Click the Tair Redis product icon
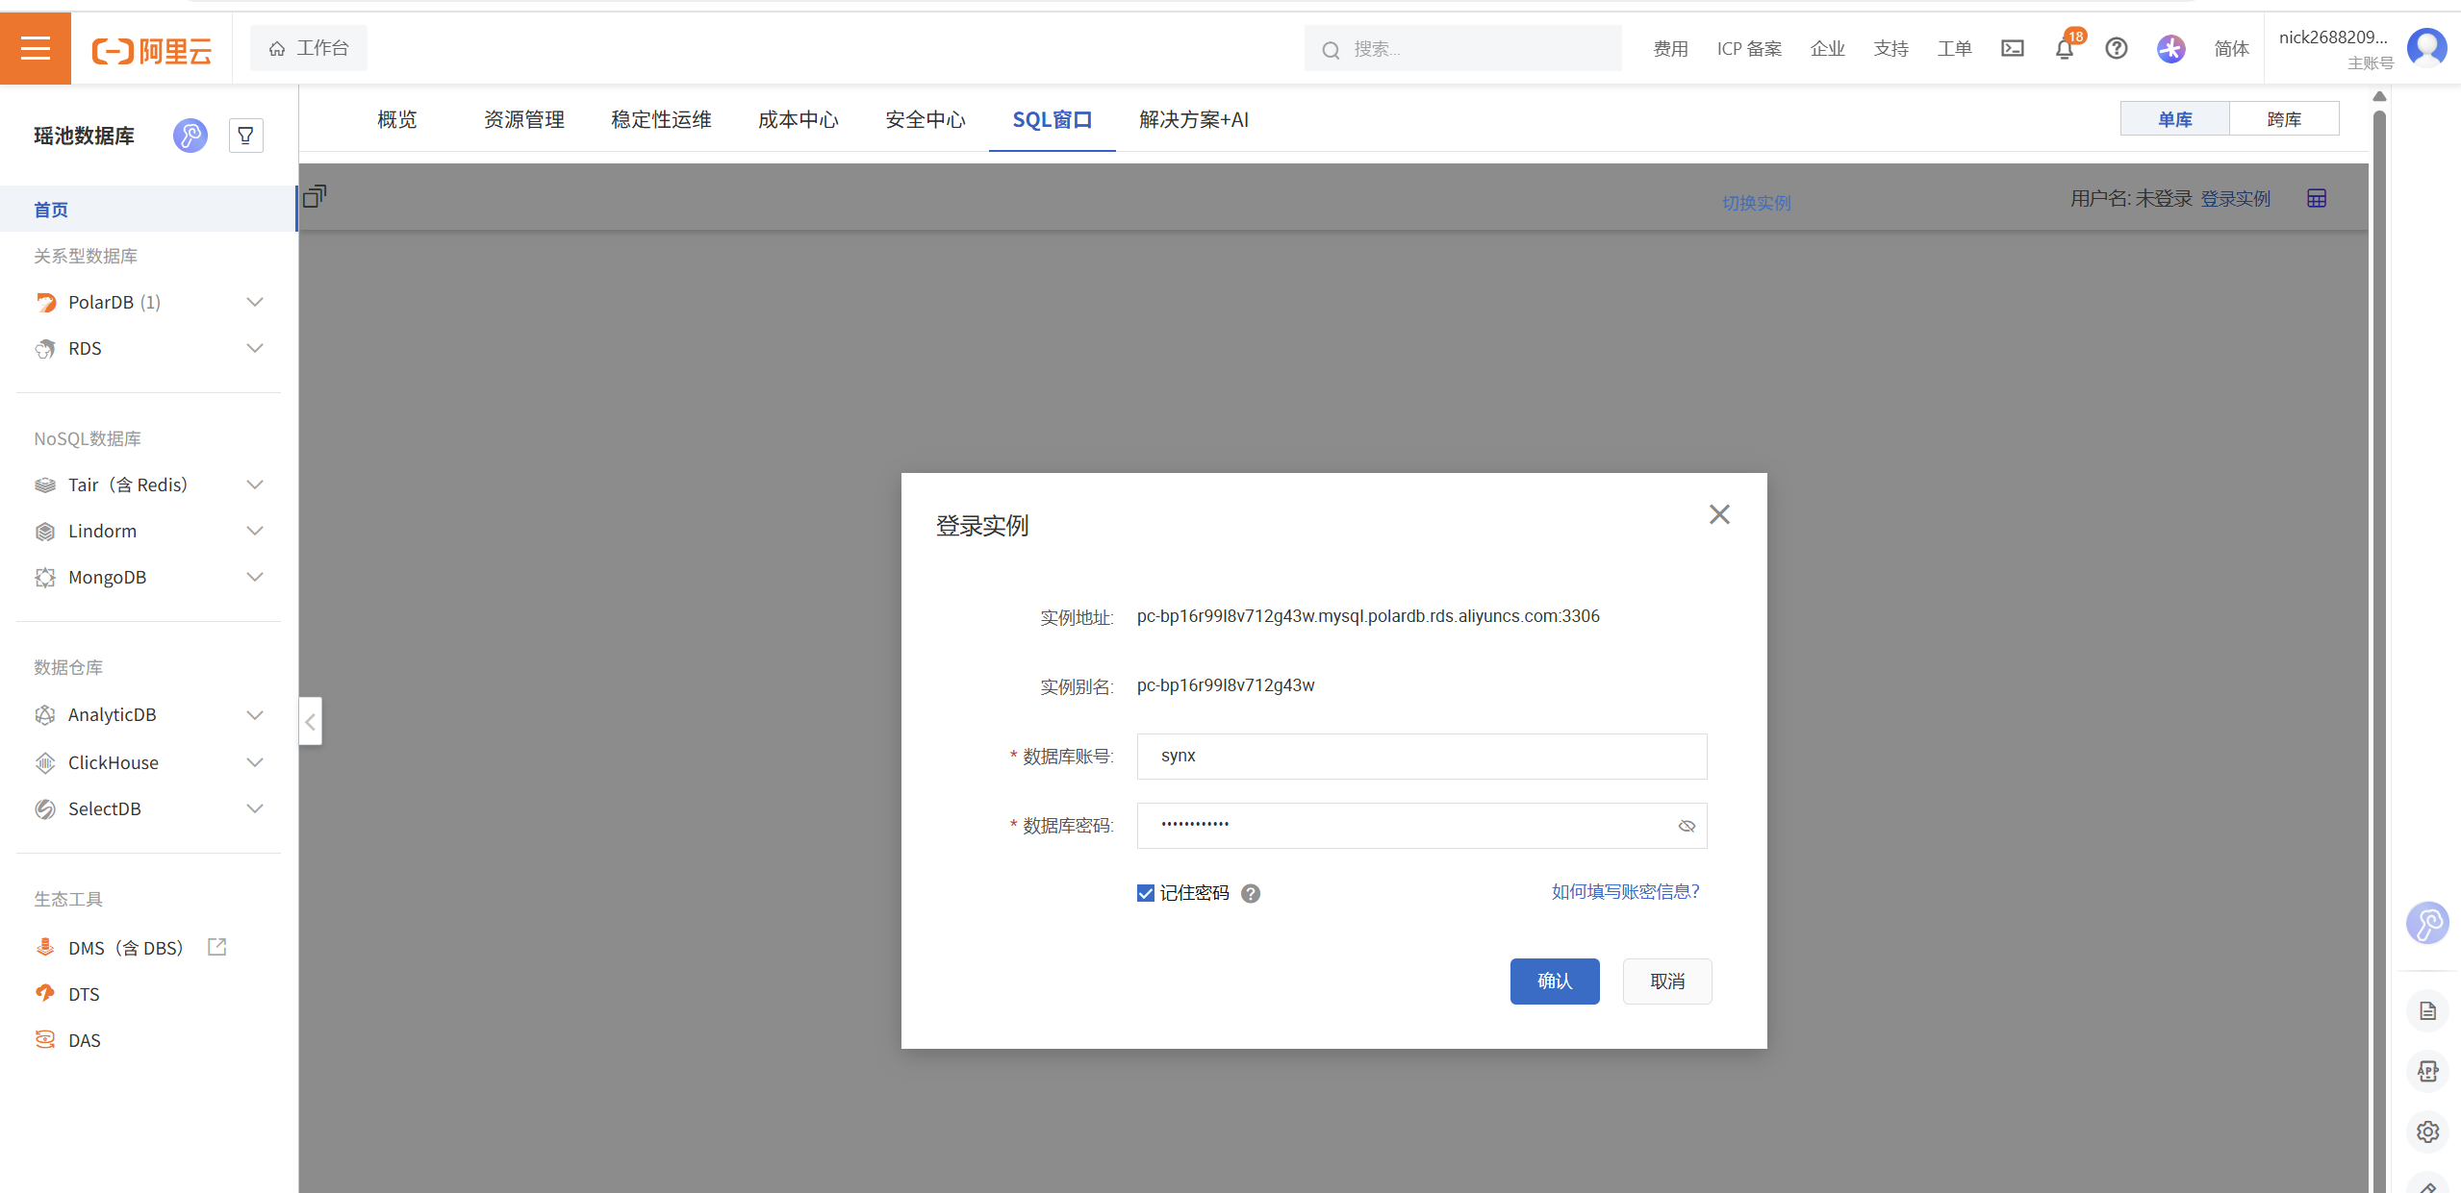Screen dimensions: 2461x1193 pyautogui.click(x=45, y=485)
